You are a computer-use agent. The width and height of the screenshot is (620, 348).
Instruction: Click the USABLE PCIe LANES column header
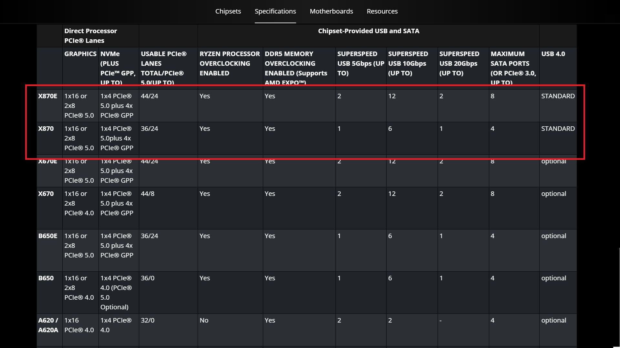click(163, 68)
